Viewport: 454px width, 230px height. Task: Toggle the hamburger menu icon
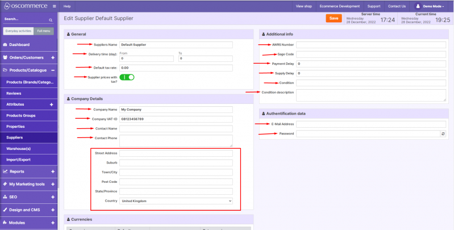pos(54,6)
